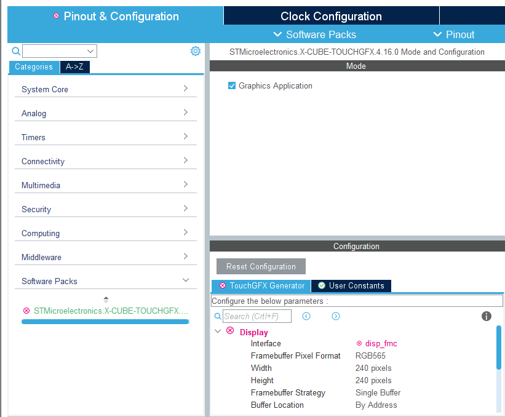Go to previous search result arrow
This screenshot has width=505, height=417.
tap(306, 316)
